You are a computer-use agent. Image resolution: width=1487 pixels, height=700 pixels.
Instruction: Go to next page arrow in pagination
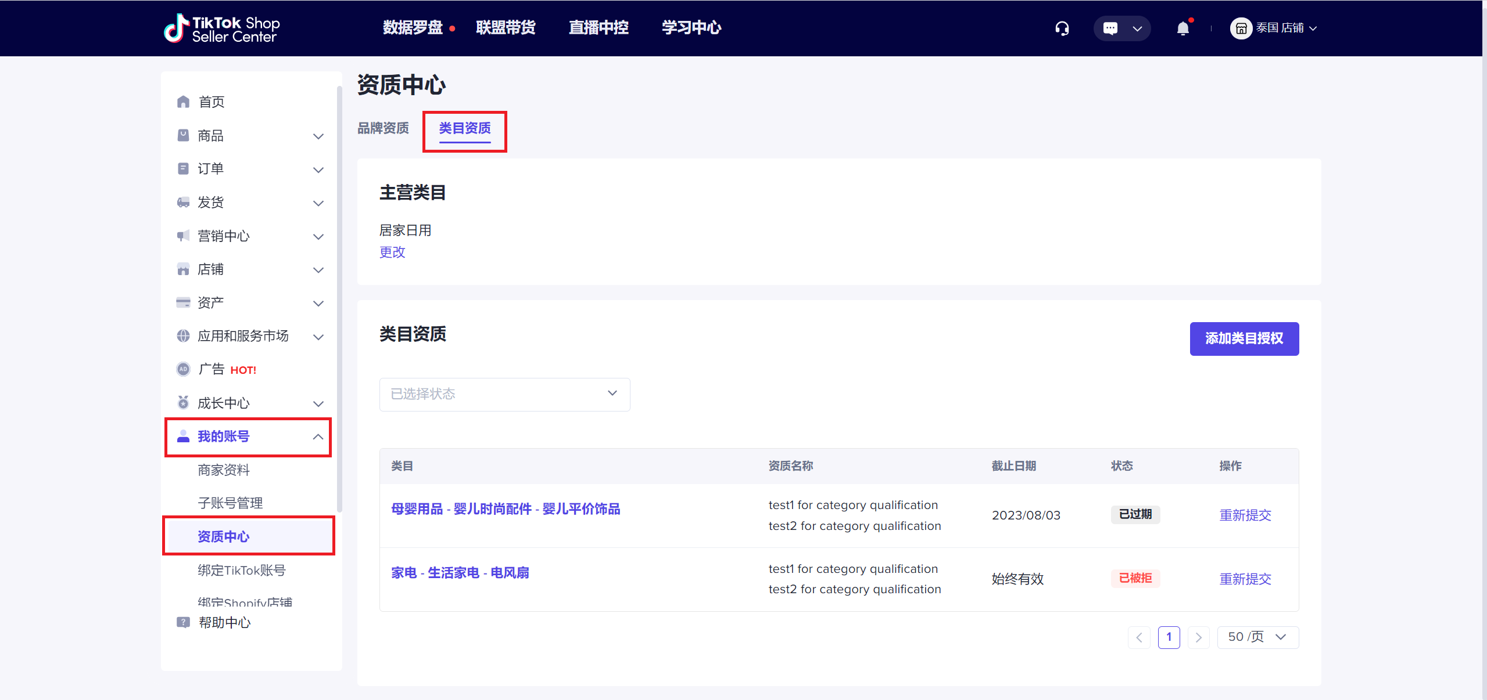coord(1198,638)
